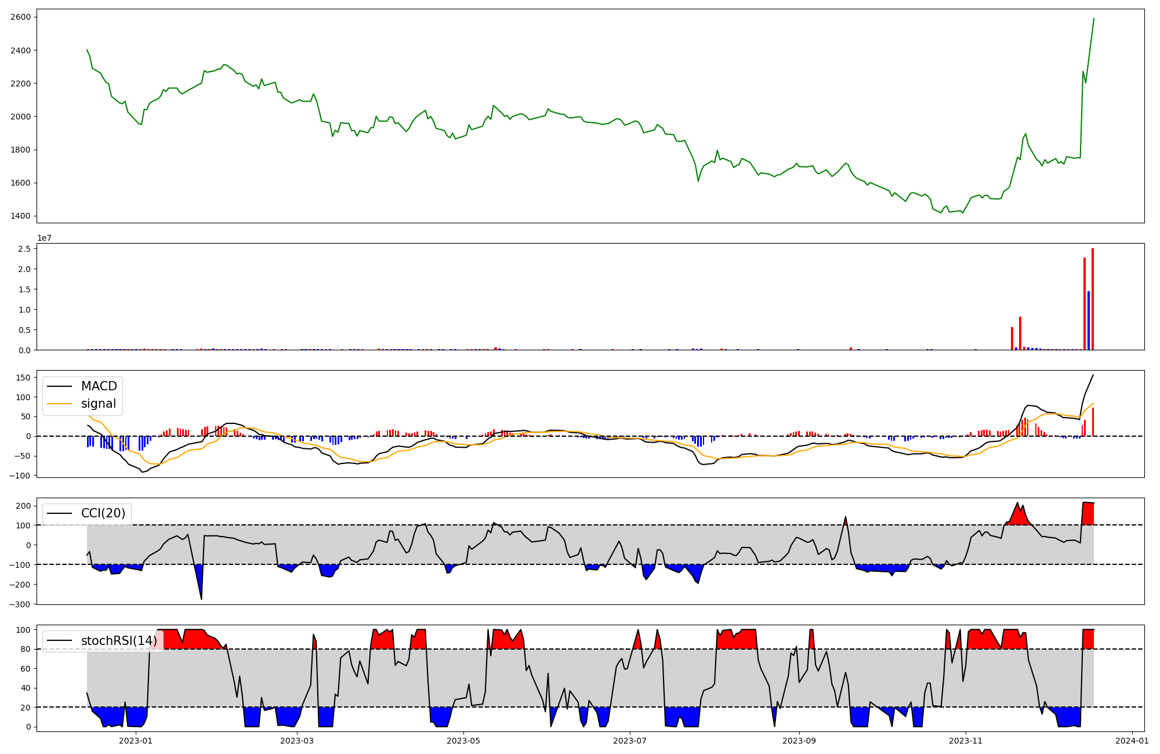The height and width of the screenshot is (754, 1160).
Task: Click the tallest red volume bar
Action: pyautogui.click(x=1093, y=299)
